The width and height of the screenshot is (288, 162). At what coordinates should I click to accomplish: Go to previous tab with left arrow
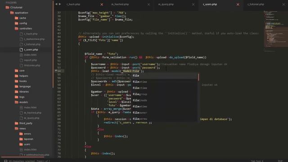point(56,4)
